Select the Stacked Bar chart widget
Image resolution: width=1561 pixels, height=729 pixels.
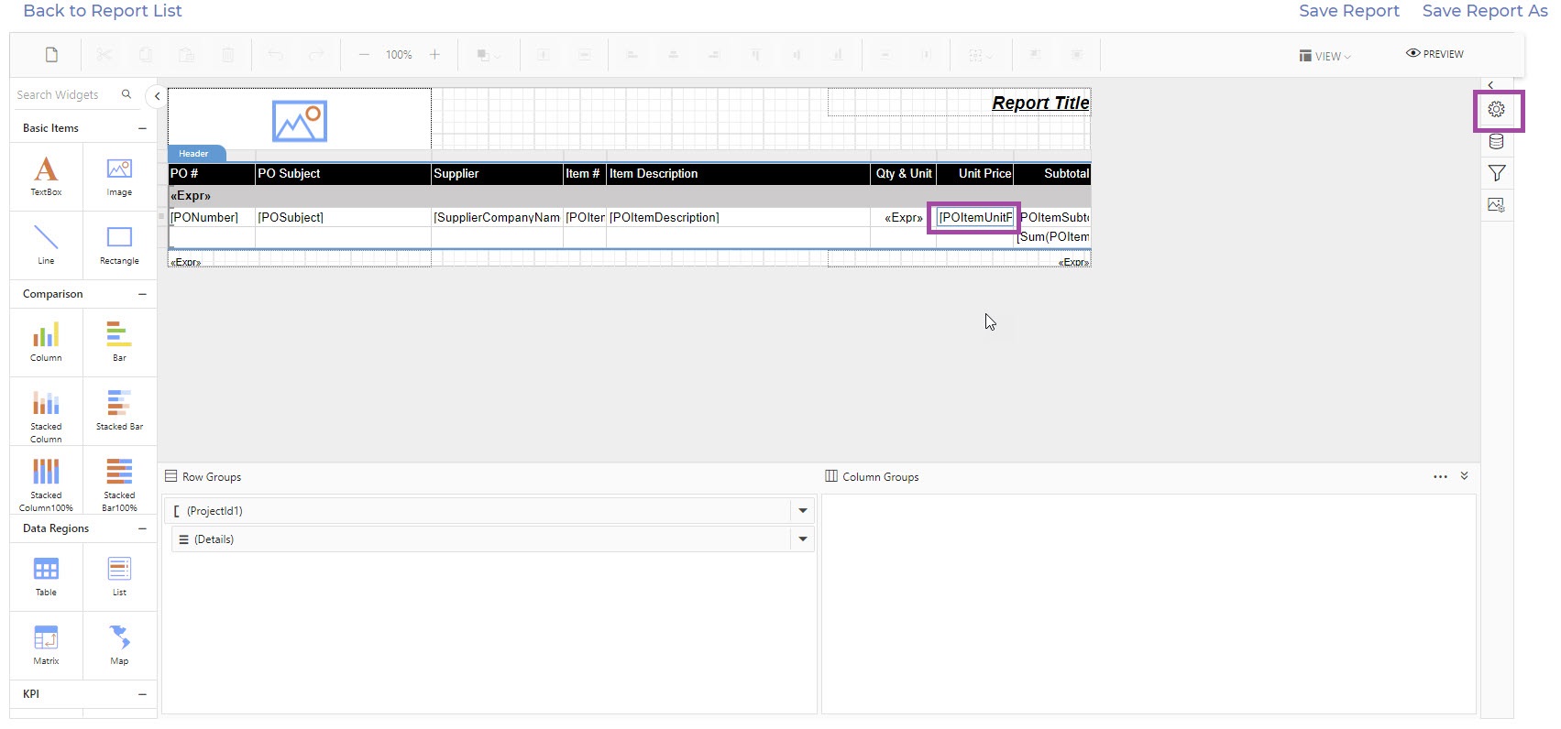[x=119, y=410]
